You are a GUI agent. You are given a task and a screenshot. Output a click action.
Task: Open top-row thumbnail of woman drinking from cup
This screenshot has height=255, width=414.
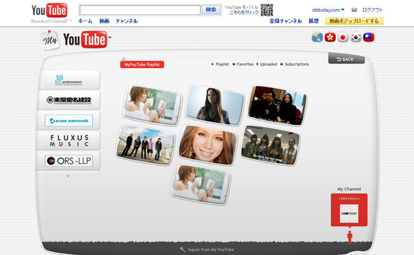[x=153, y=105]
